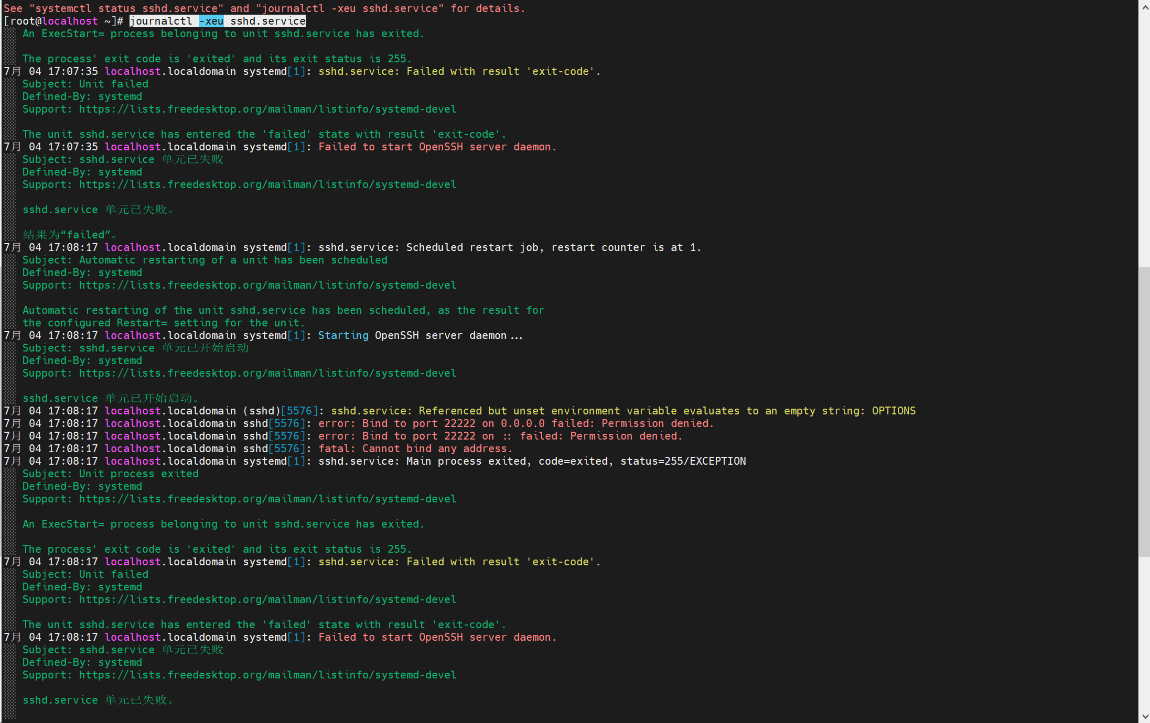Image resolution: width=1150 pixels, height=723 pixels.
Task: Click the vertical scrollbar thumb
Action: click(1144, 411)
